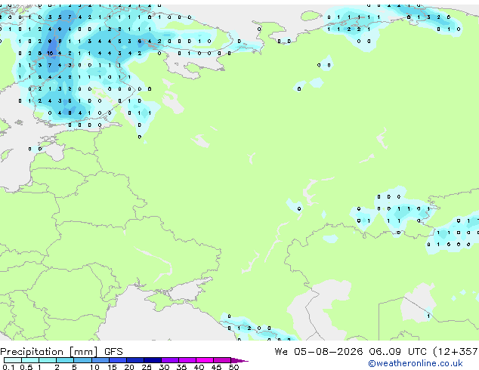Click the legend label '30'
This screenshot has height=370, width=479.
[x=164, y=367]
